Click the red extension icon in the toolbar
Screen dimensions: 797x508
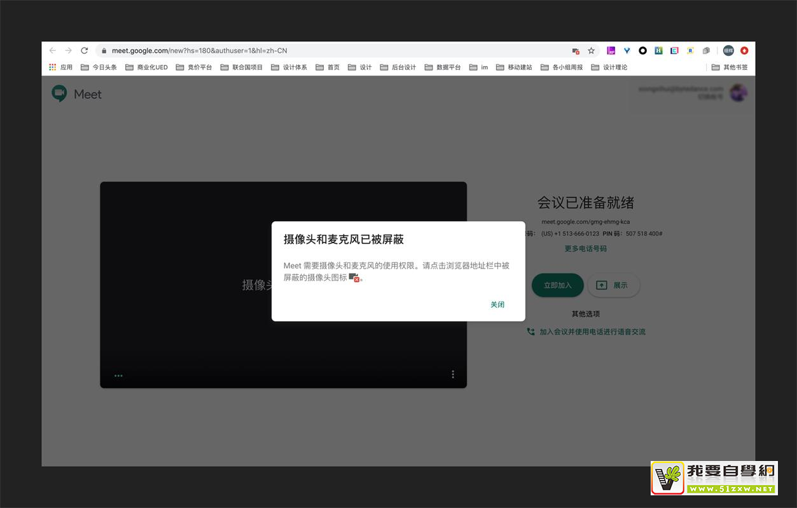[x=744, y=51]
